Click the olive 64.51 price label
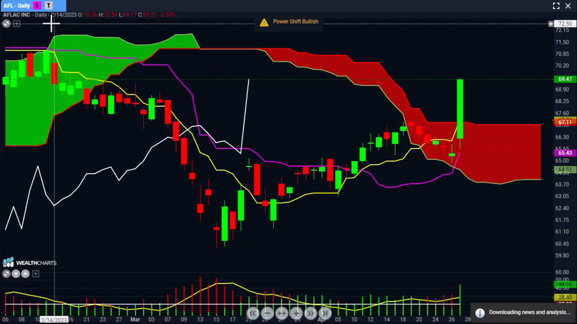577x324 pixels. pos(565,169)
